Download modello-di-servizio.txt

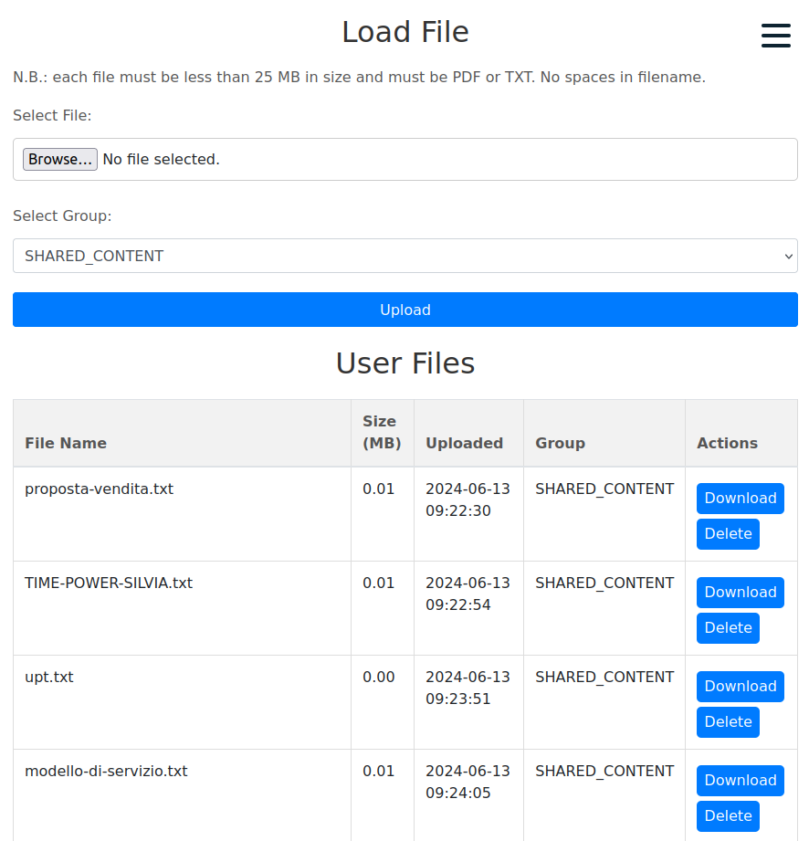741,781
